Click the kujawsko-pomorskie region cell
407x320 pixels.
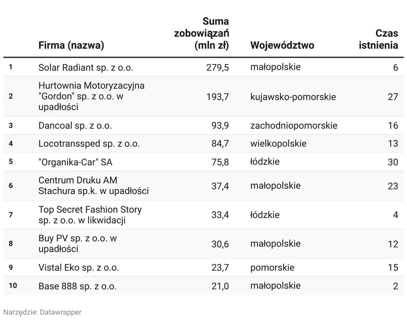293,97
